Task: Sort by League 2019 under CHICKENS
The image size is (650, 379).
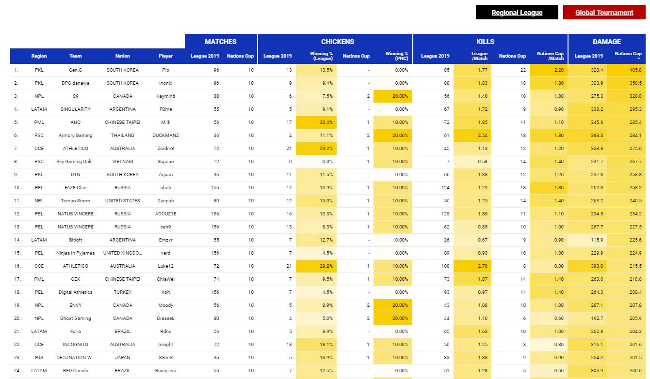Action: [277, 56]
